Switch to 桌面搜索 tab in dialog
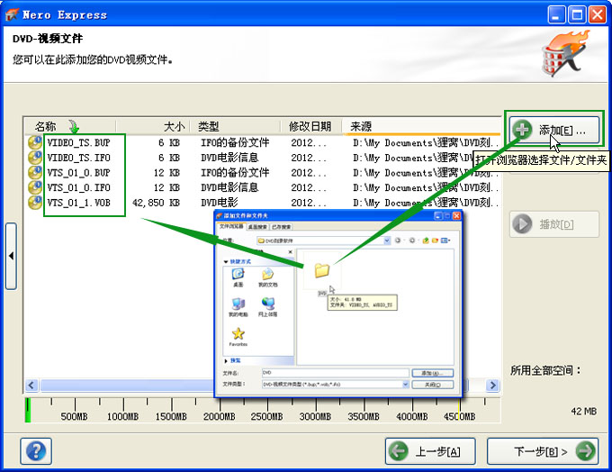 coord(259,227)
